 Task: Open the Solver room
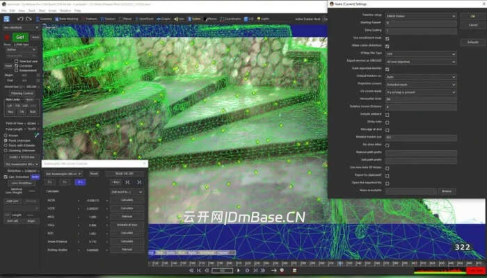[x=194, y=19]
